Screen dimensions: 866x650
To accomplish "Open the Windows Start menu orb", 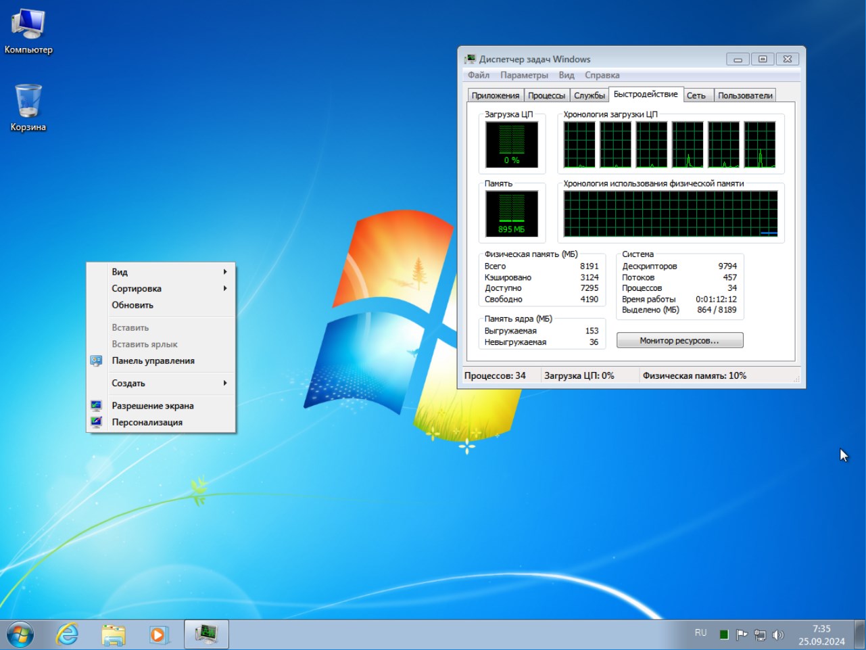I will tap(20, 634).
